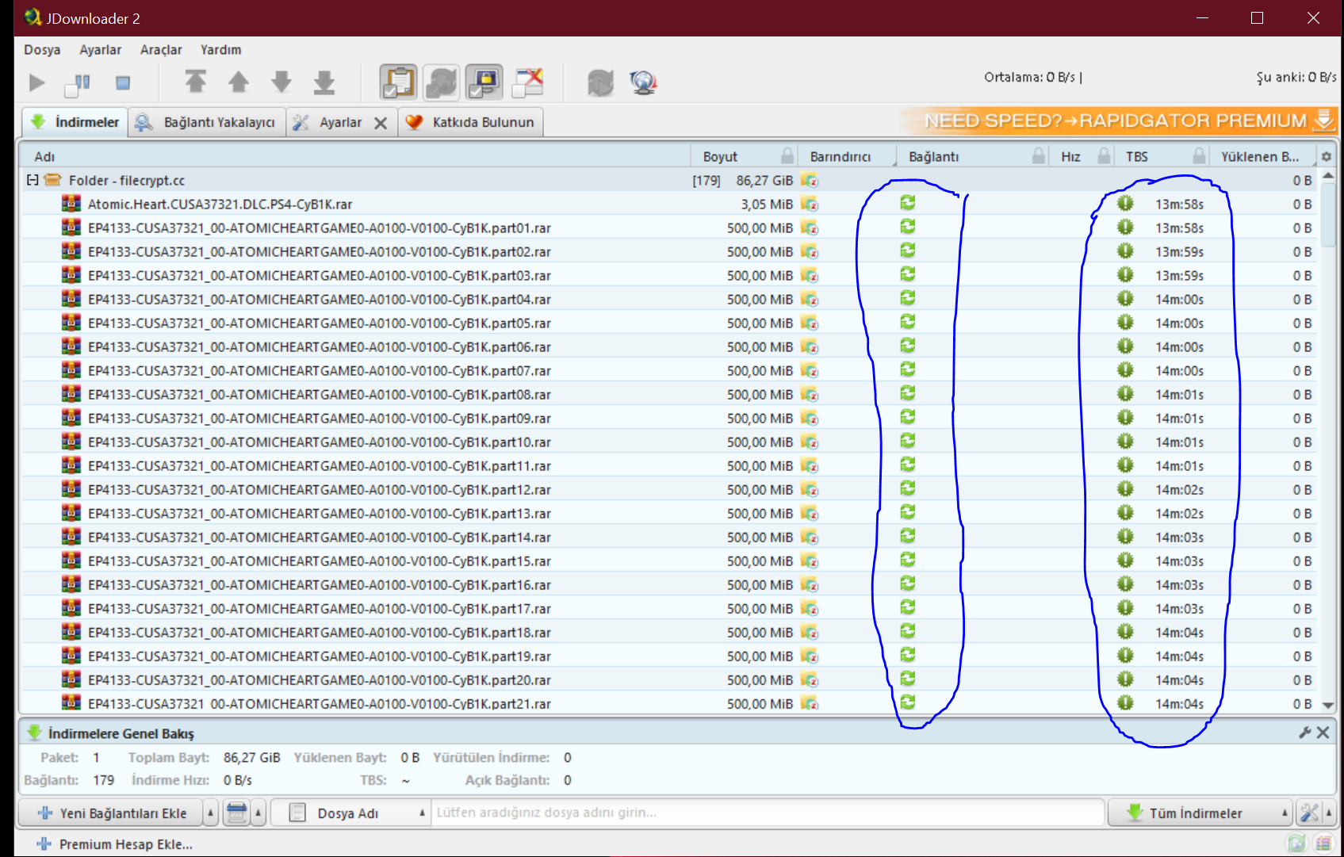Expand the Yeni Bağlantıları Ekle arrow menu
This screenshot has width=1344, height=857.
[x=210, y=813]
